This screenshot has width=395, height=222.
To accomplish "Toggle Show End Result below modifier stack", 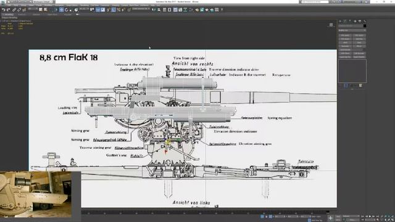I will point(346,86).
